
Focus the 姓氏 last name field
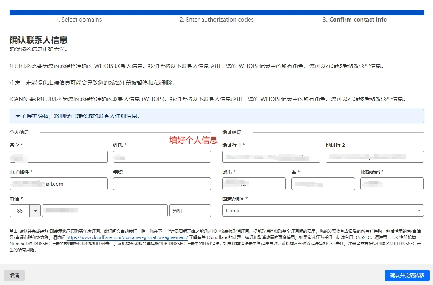pos(162,157)
